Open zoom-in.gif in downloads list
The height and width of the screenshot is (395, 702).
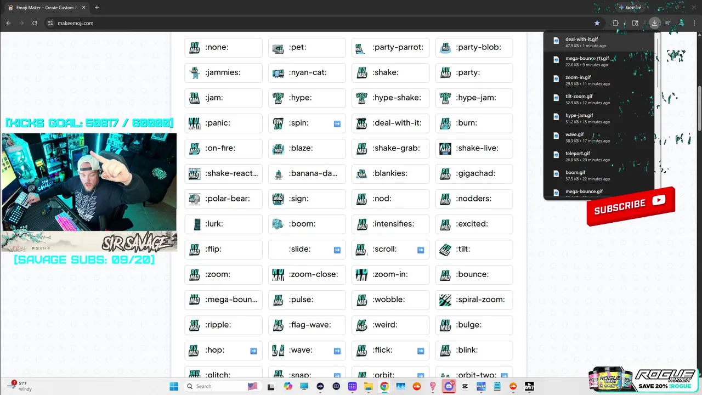599,80
